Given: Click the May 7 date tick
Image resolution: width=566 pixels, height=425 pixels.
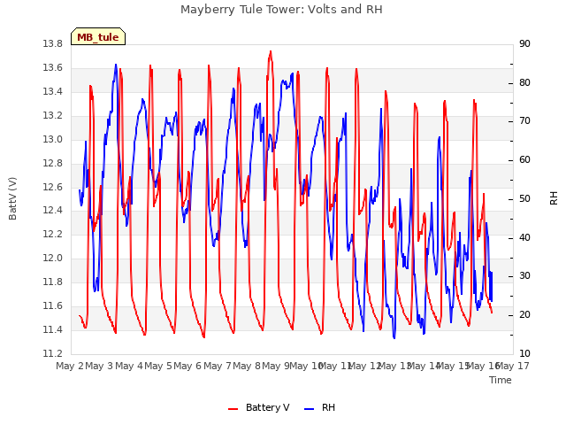Looking at the screenshot, I should coord(218,367).
